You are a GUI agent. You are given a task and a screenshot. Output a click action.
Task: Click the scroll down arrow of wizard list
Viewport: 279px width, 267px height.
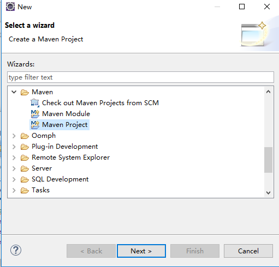point(268,193)
